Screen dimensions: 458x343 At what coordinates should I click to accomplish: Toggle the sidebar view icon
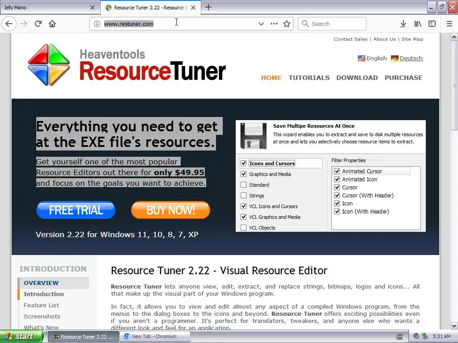[432, 24]
